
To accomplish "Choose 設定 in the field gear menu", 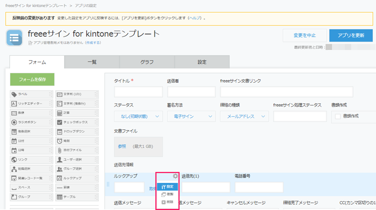I will pos(167,187).
